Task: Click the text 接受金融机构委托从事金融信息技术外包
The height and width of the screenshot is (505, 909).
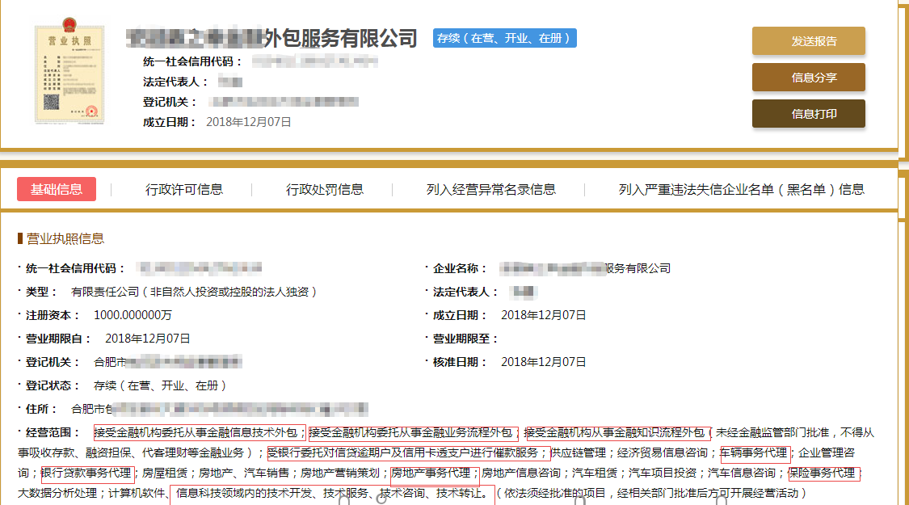Action: click(196, 432)
